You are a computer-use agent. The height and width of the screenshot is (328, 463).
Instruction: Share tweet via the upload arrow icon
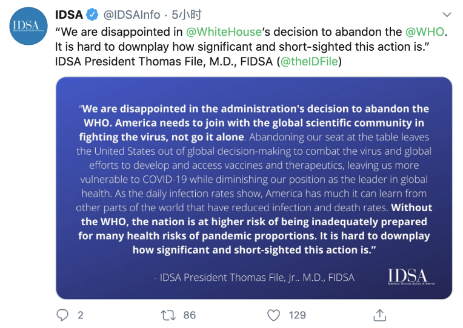point(380,315)
